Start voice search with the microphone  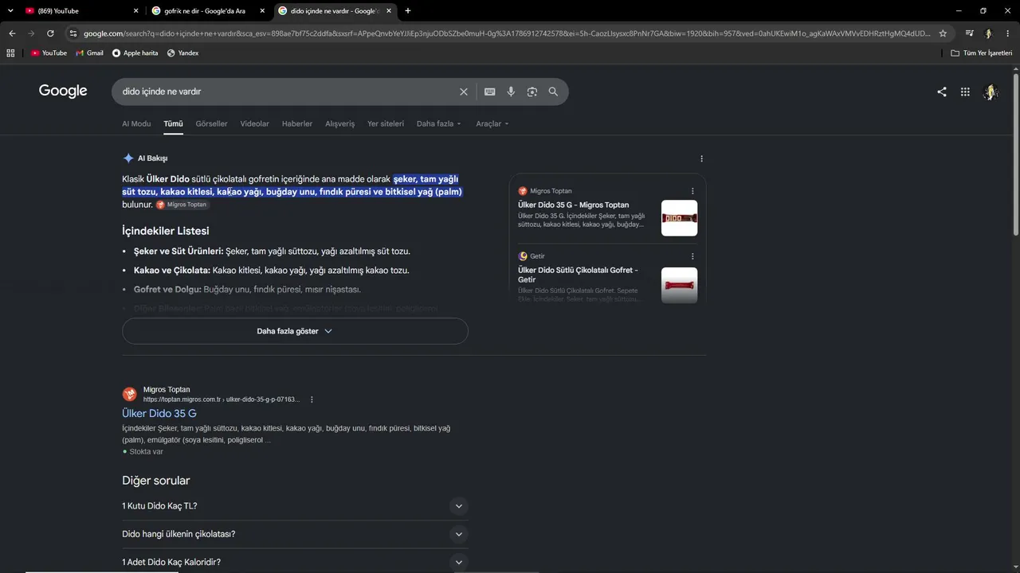pyautogui.click(x=511, y=92)
